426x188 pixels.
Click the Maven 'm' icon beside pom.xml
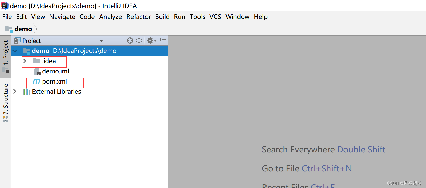[x=36, y=81]
